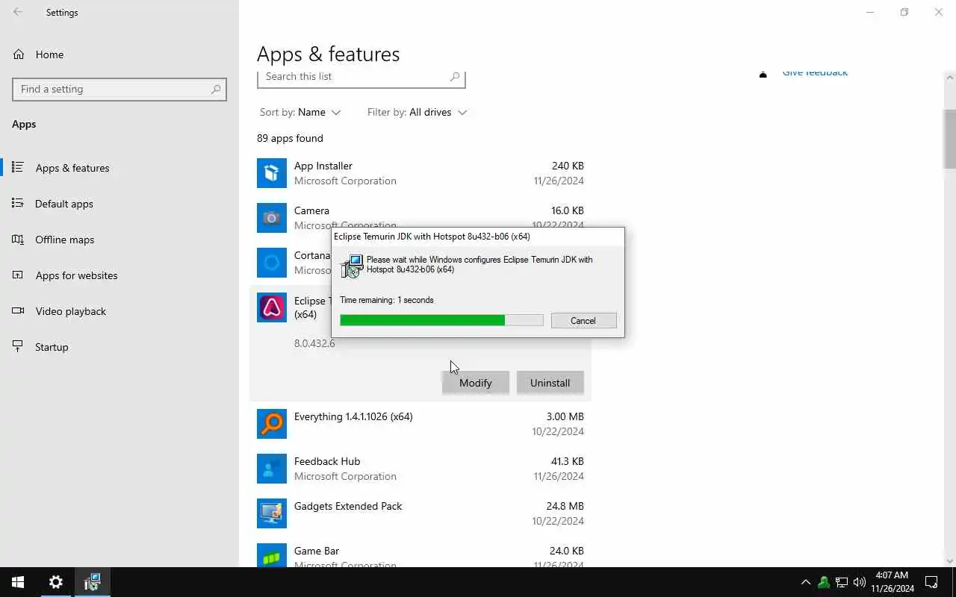
Task: Click the volume speaker tray icon
Action: tap(859, 582)
